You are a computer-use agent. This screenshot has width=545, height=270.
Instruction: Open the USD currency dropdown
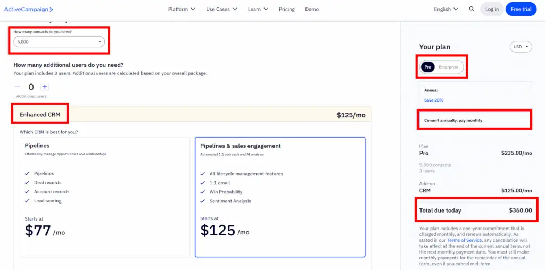(x=521, y=47)
